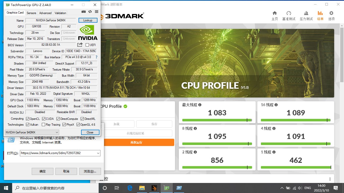Expand the Run dialog 打开 URL dropdown
344x193 pixels.
tap(98, 153)
